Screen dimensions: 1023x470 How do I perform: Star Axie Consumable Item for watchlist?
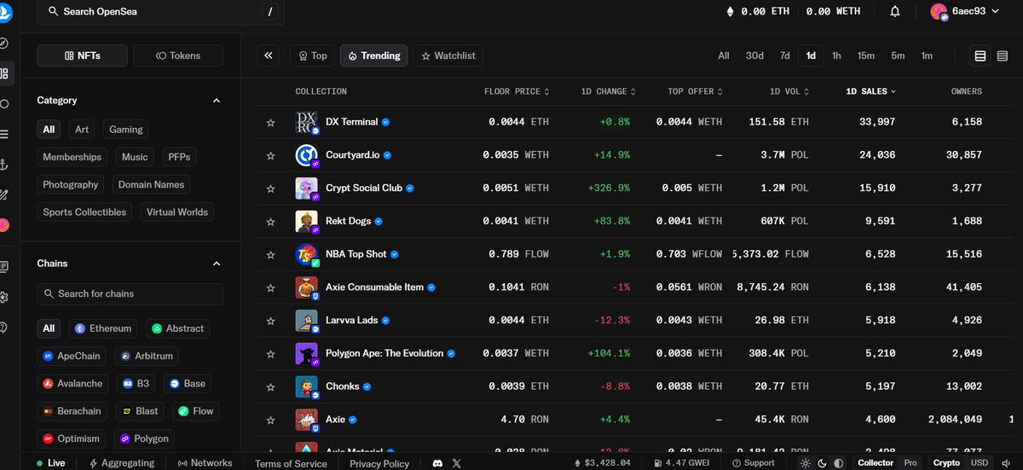click(271, 287)
